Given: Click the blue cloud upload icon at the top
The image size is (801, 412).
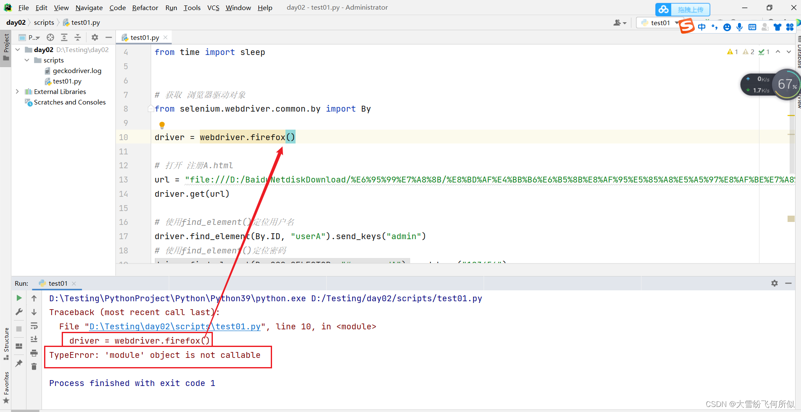Looking at the screenshot, I should tap(663, 9).
